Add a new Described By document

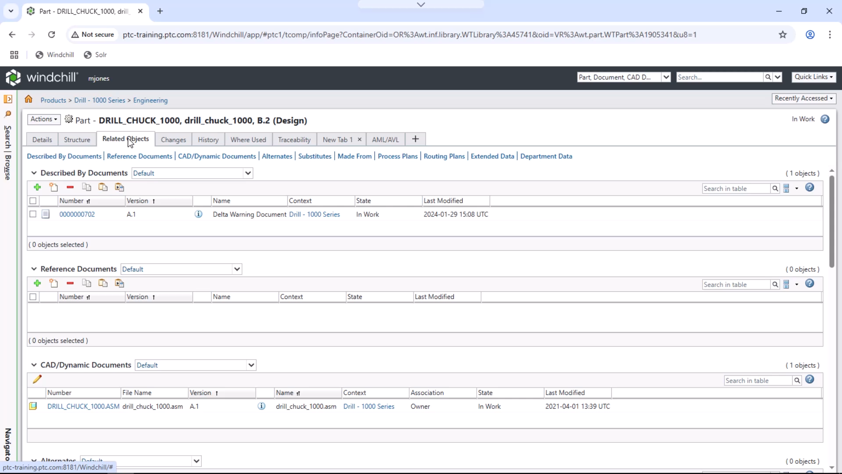37,187
